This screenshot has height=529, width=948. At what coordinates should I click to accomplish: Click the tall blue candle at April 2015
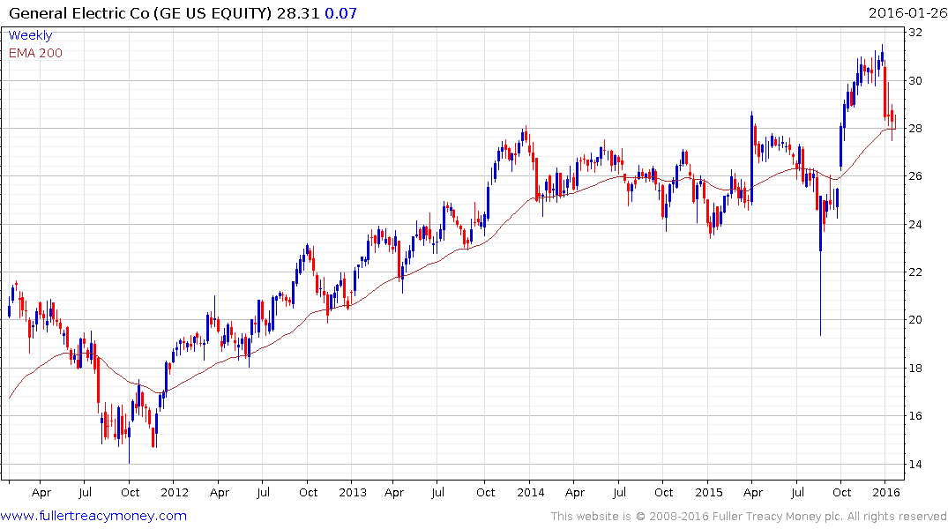751,157
